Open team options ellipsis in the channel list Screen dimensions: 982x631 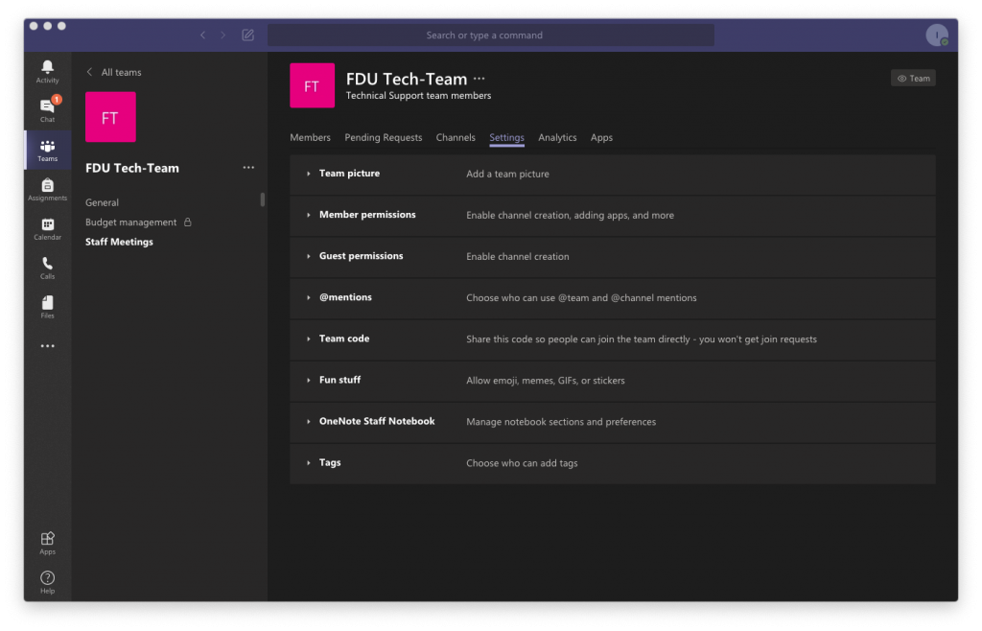click(248, 168)
